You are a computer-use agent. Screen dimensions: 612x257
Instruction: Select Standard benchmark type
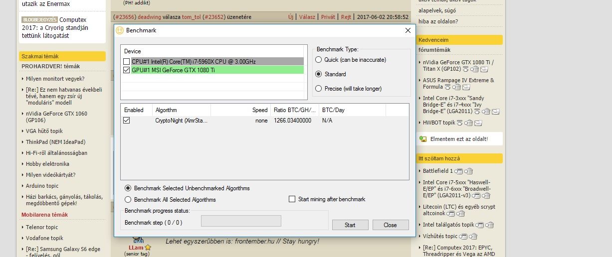[318, 74]
